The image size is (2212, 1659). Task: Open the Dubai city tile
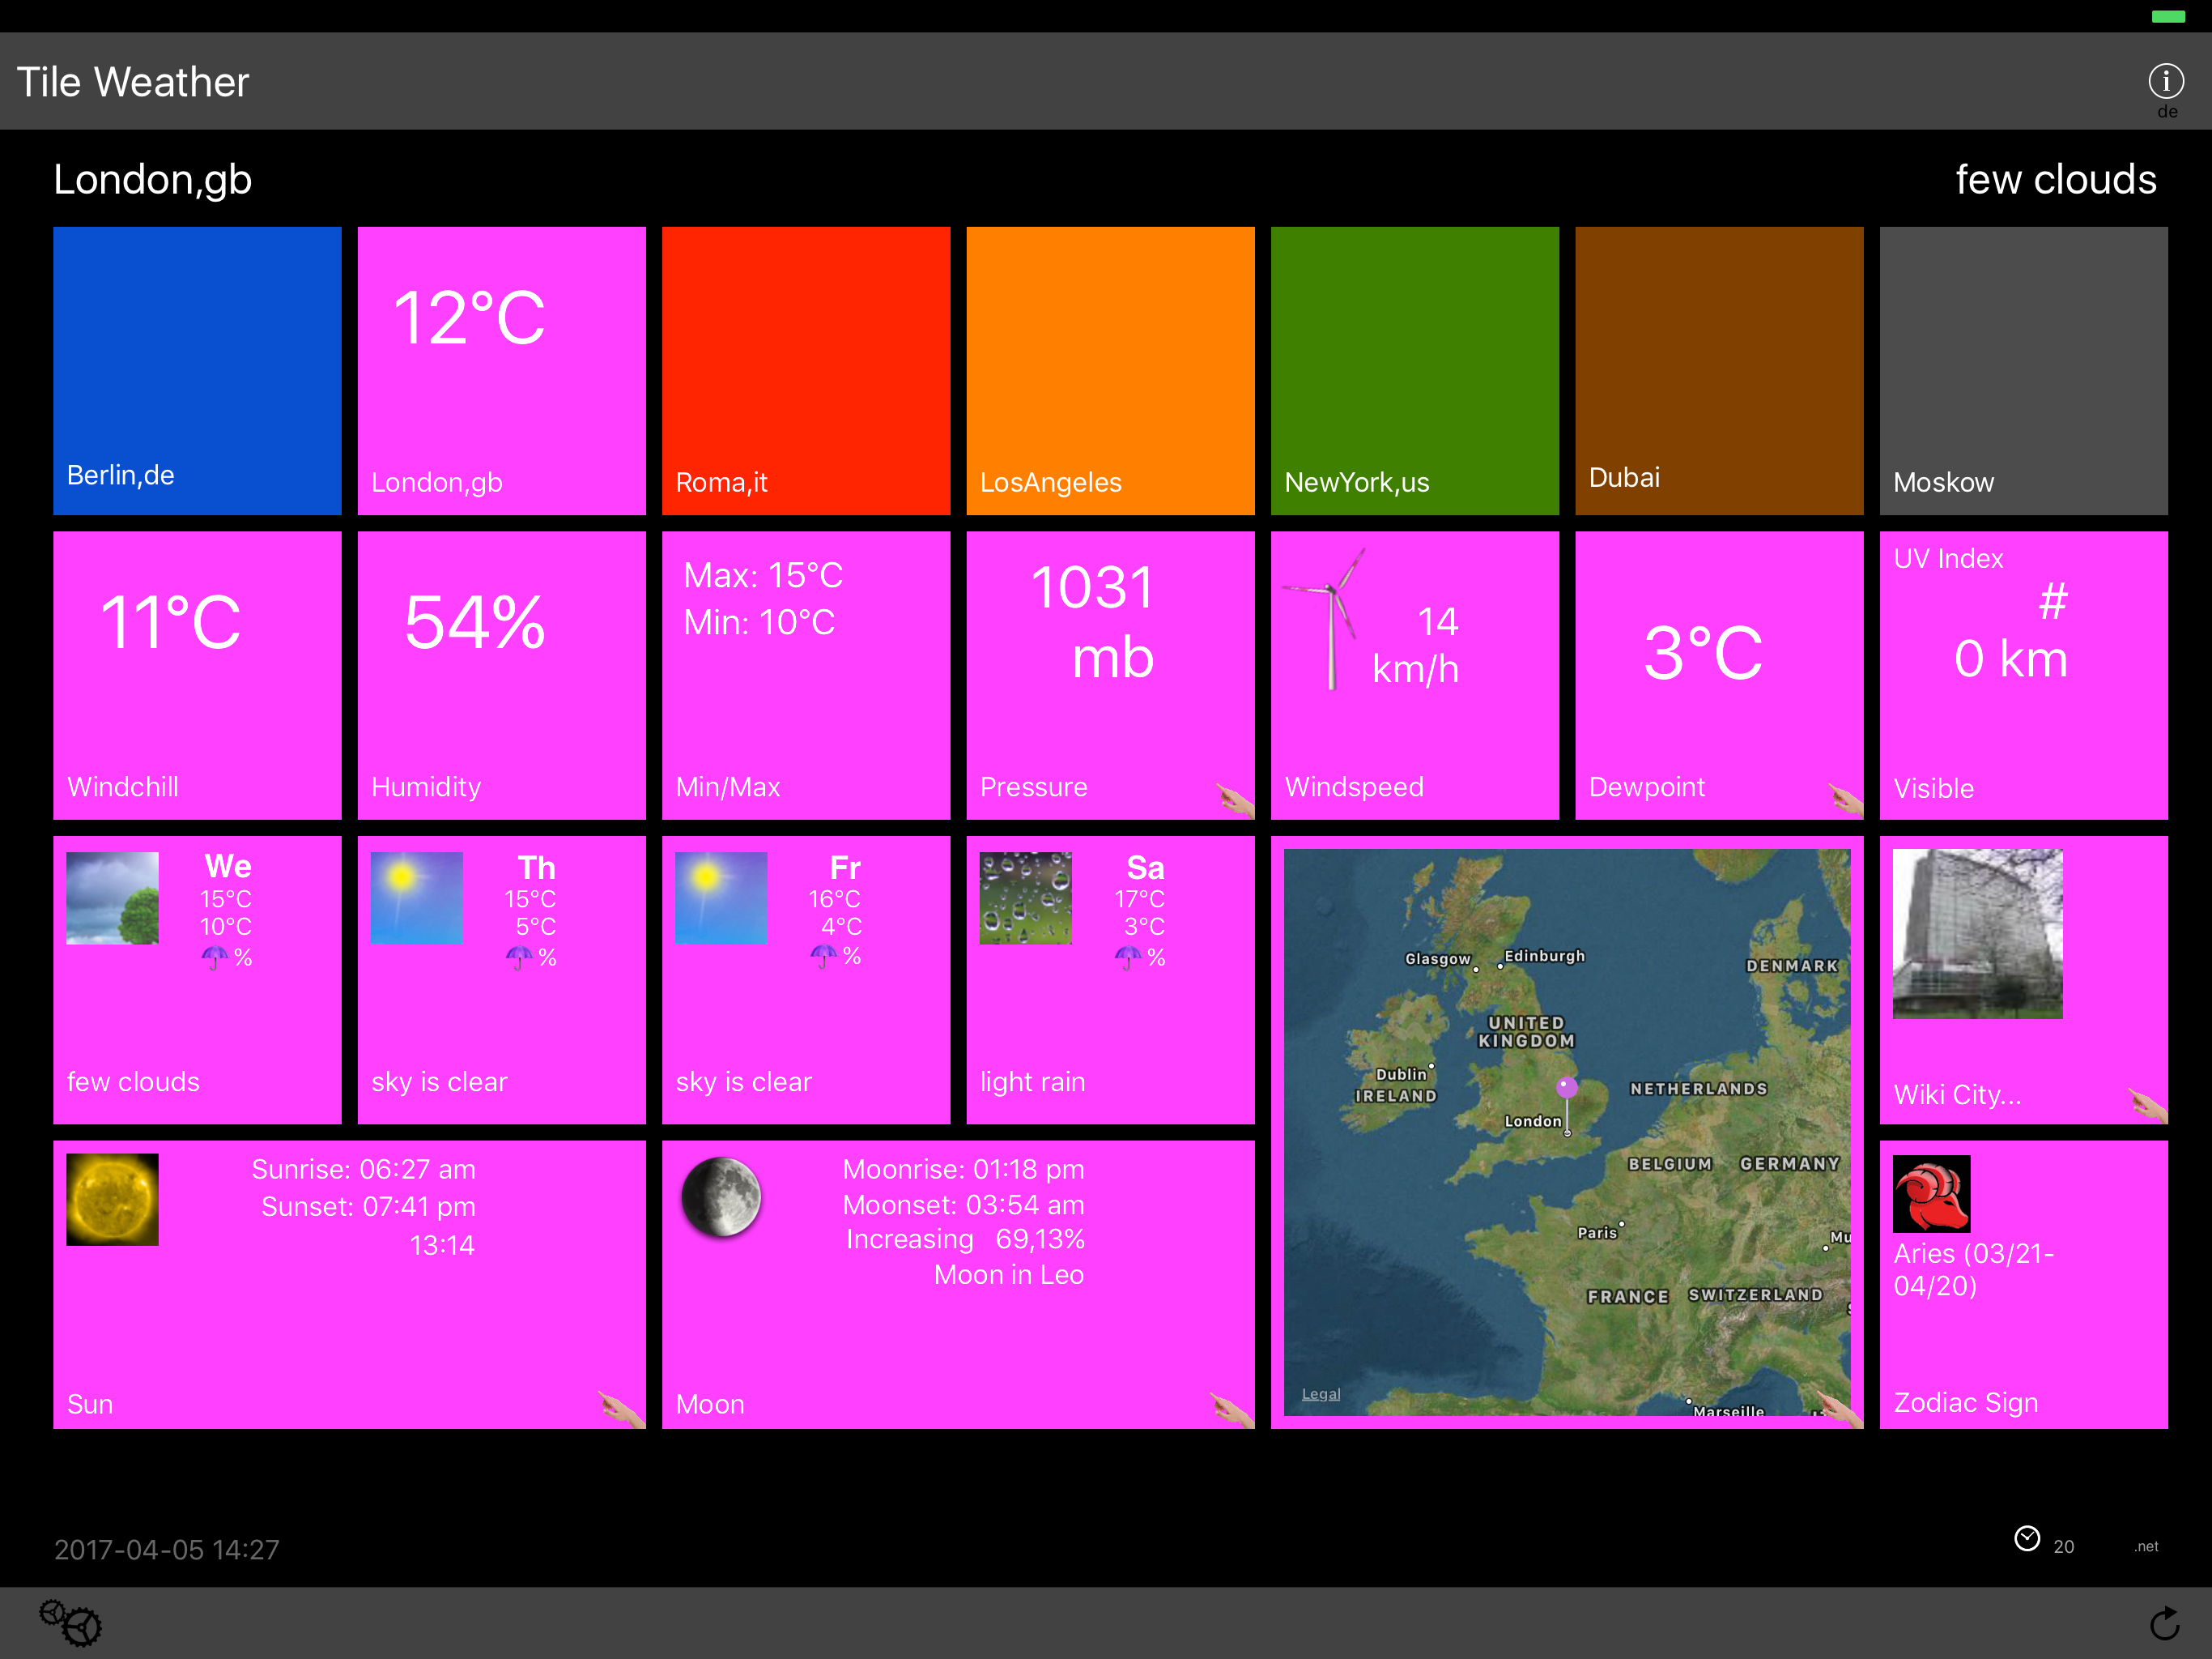tap(1718, 370)
